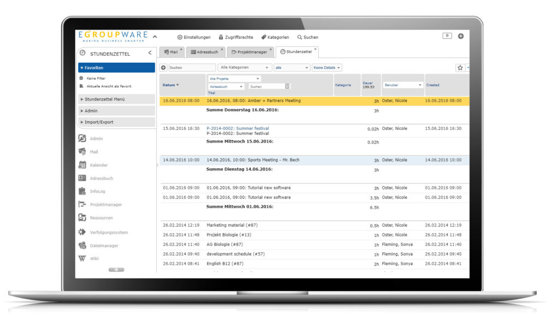Open the Benutzer filter dropdown
This screenshot has height=326, width=546.
(403, 85)
